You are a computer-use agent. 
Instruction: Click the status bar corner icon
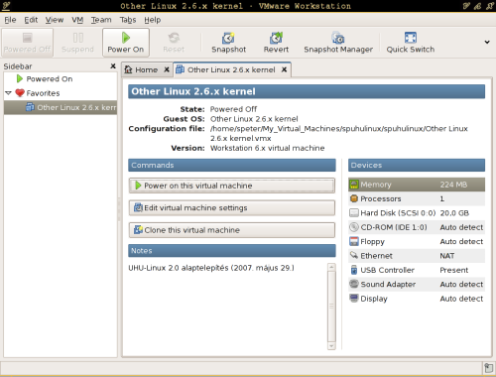pos(488,368)
